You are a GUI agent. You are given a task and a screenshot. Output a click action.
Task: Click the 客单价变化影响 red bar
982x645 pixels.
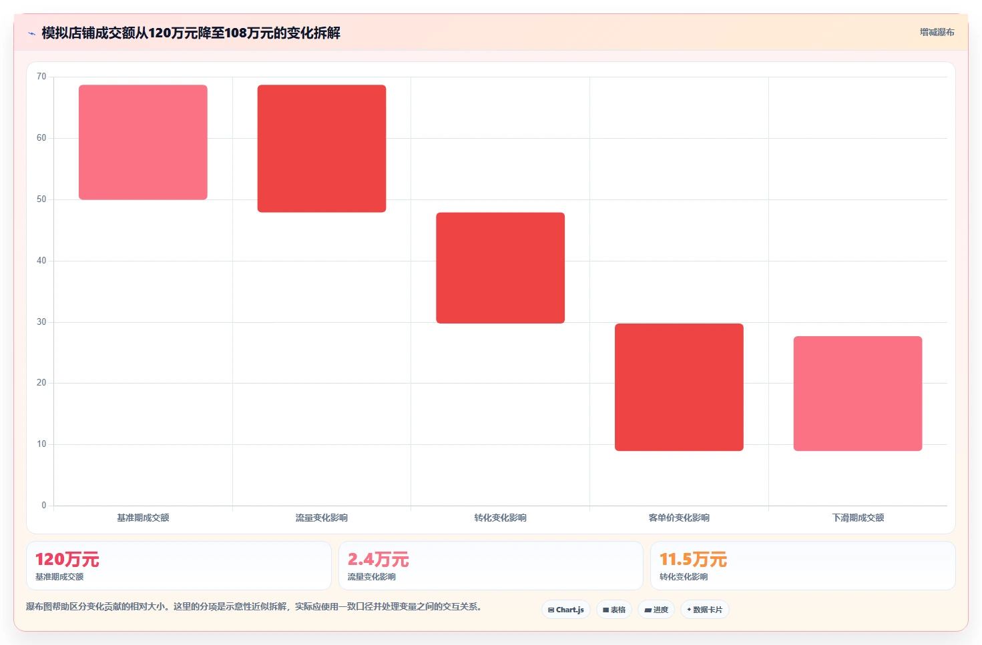pos(679,388)
